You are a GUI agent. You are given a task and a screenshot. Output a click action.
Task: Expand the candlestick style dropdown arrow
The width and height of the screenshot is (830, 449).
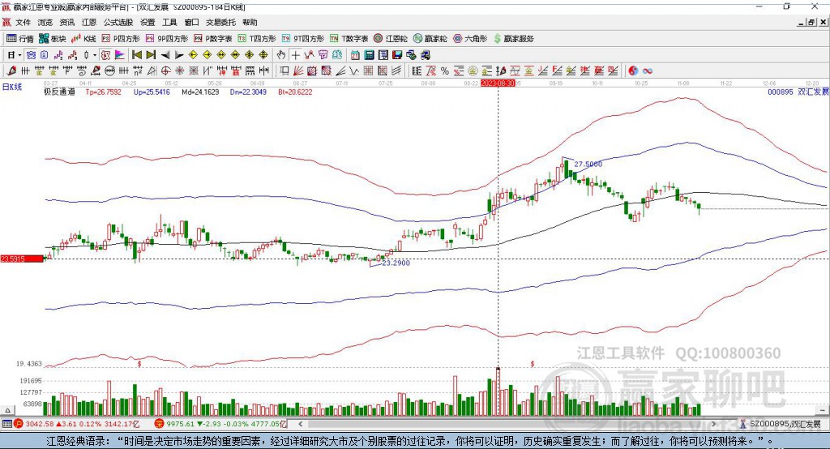coord(94,55)
